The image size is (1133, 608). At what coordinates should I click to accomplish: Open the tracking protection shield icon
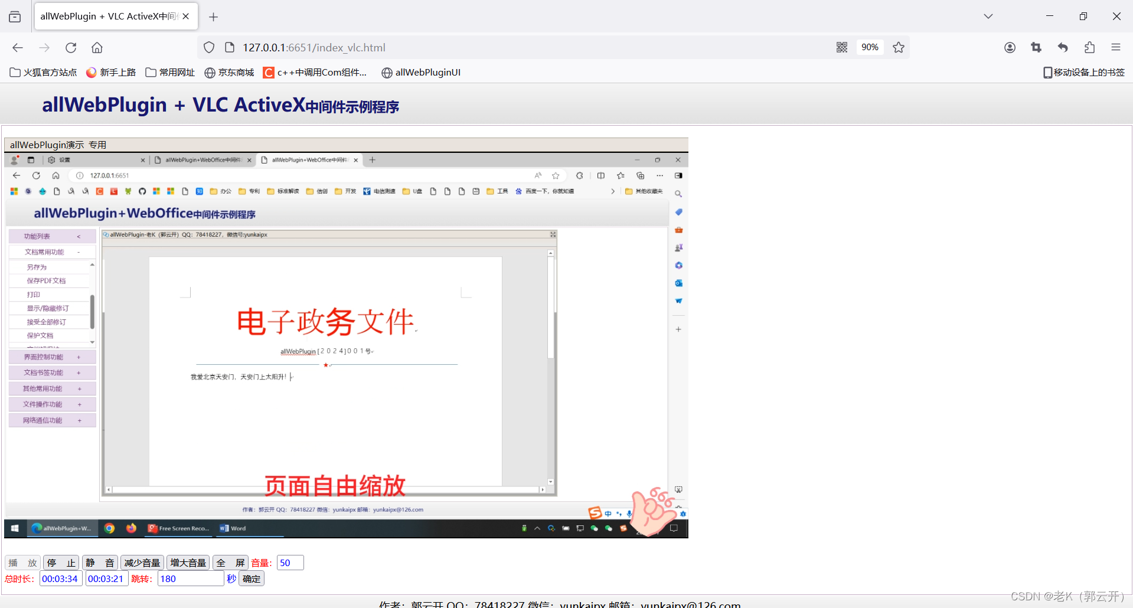click(209, 48)
